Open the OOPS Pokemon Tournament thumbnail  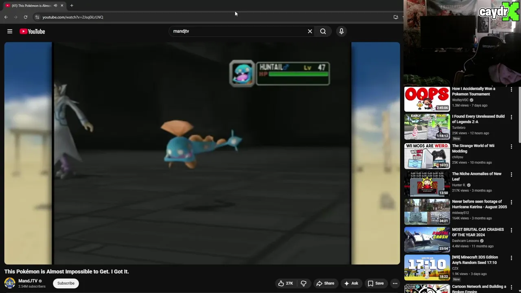[427, 99]
